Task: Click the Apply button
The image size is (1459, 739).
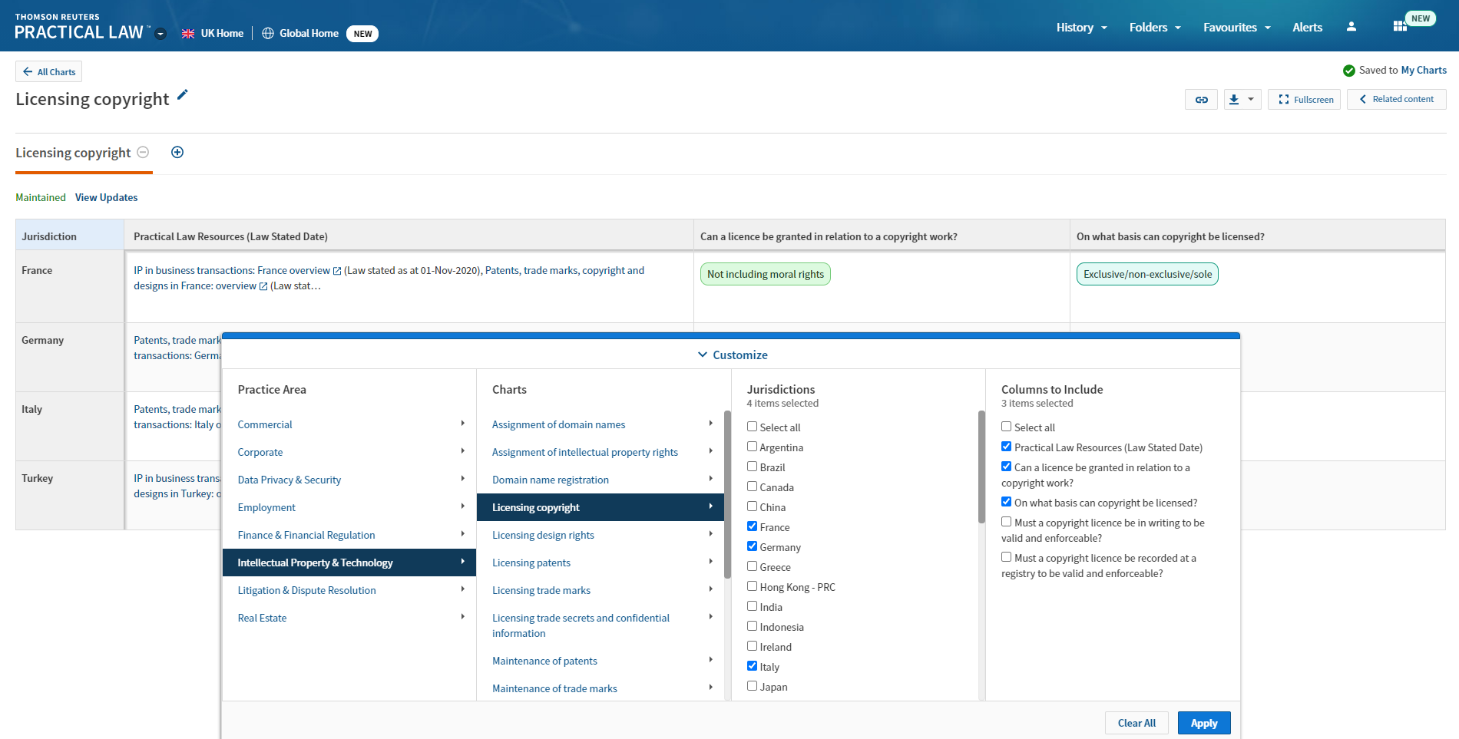Action: [x=1204, y=723]
